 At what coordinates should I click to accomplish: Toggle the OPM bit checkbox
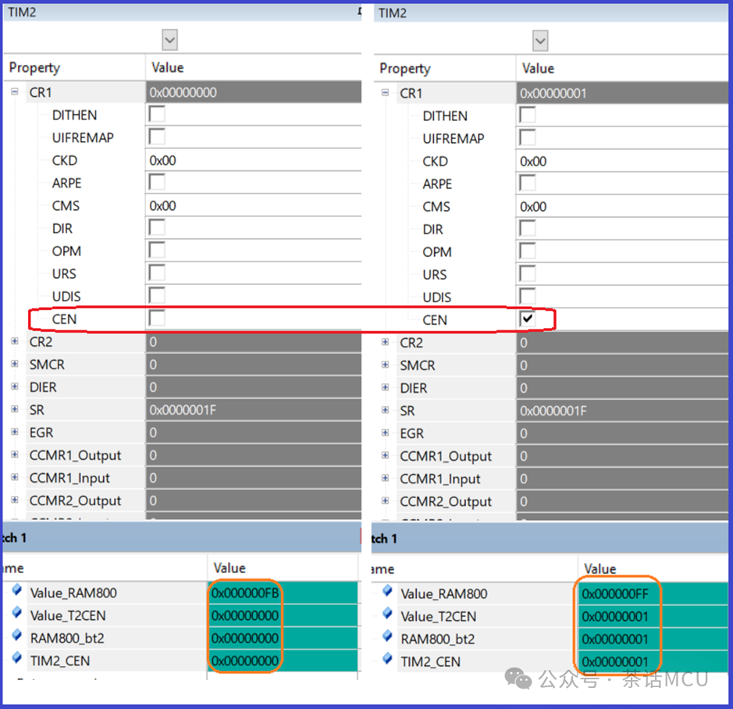tap(155, 251)
